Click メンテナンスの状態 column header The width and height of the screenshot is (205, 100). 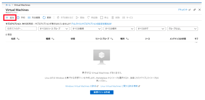pos(178,39)
